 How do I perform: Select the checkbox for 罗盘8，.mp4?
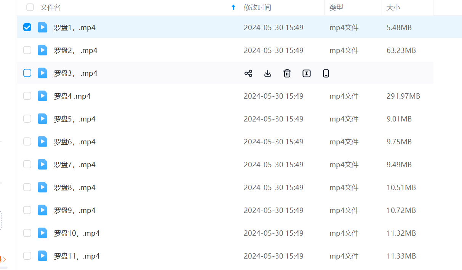point(27,187)
